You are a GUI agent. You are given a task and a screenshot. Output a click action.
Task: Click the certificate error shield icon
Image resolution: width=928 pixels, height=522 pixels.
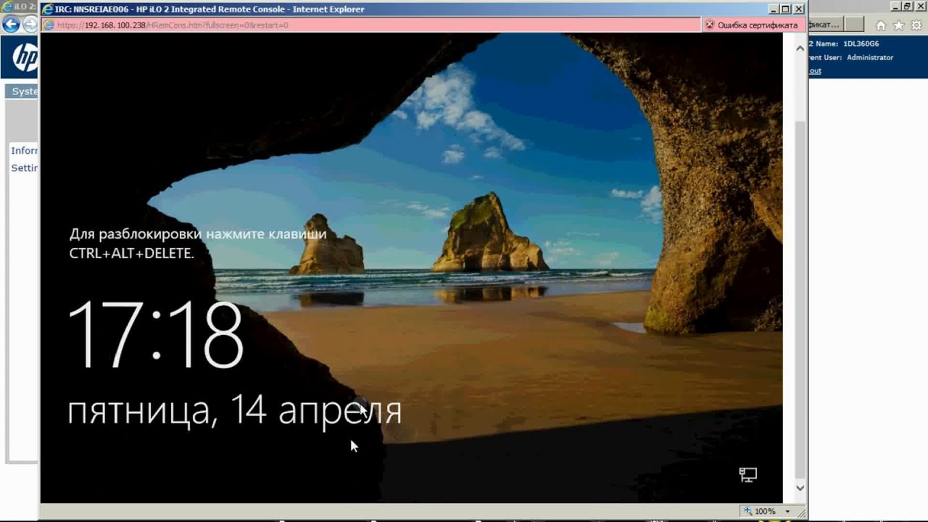coord(710,25)
